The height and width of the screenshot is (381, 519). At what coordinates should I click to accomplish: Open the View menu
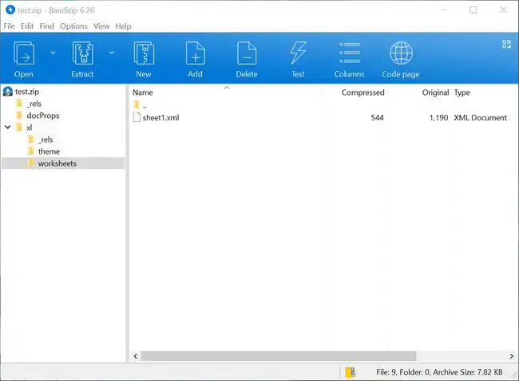(101, 26)
